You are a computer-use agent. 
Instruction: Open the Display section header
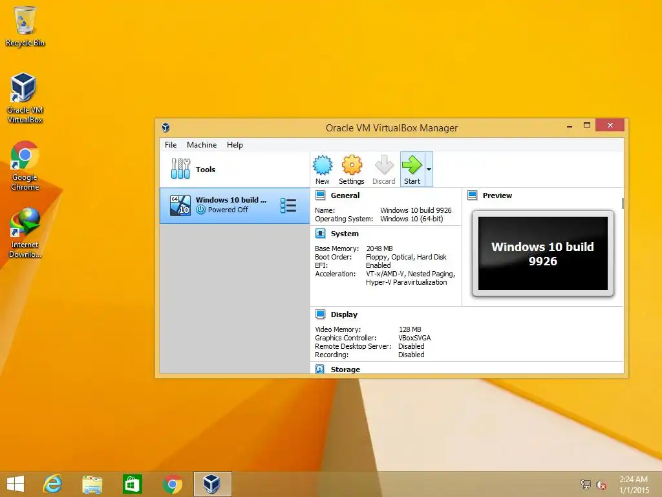(344, 315)
